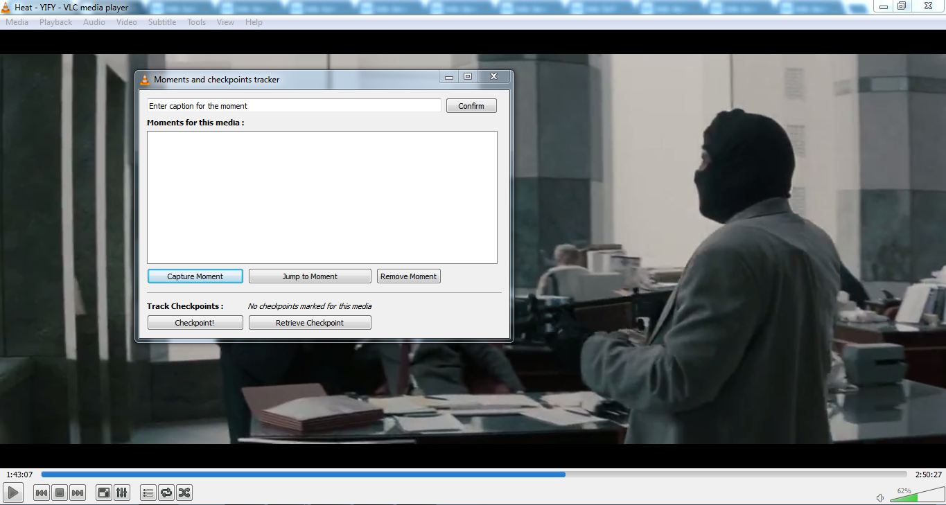Close the Moments and checkpoints tracker dialog
This screenshot has width=946, height=505.
[493, 77]
